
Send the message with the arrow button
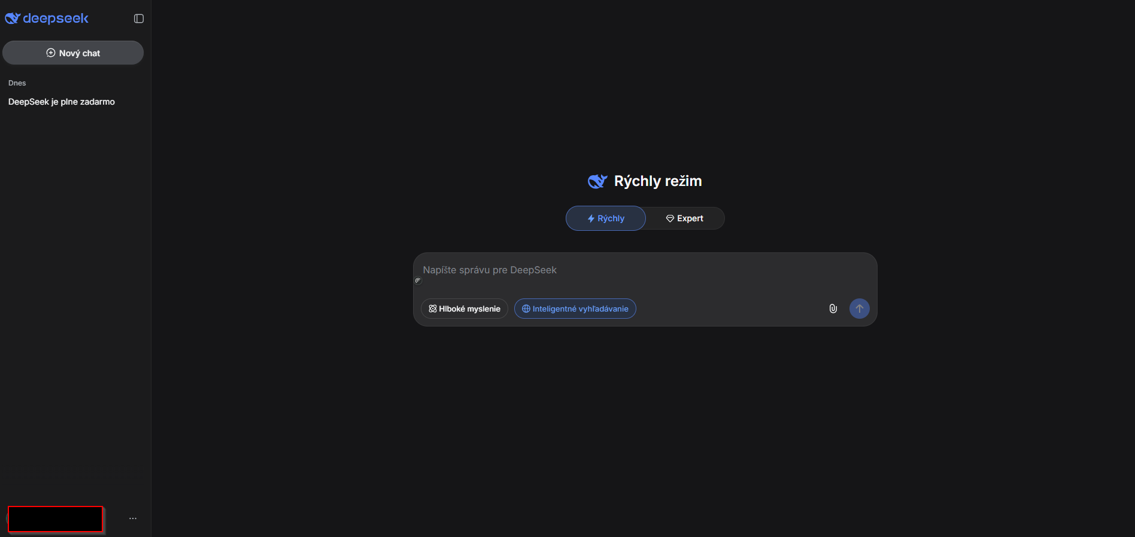click(859, 309)
